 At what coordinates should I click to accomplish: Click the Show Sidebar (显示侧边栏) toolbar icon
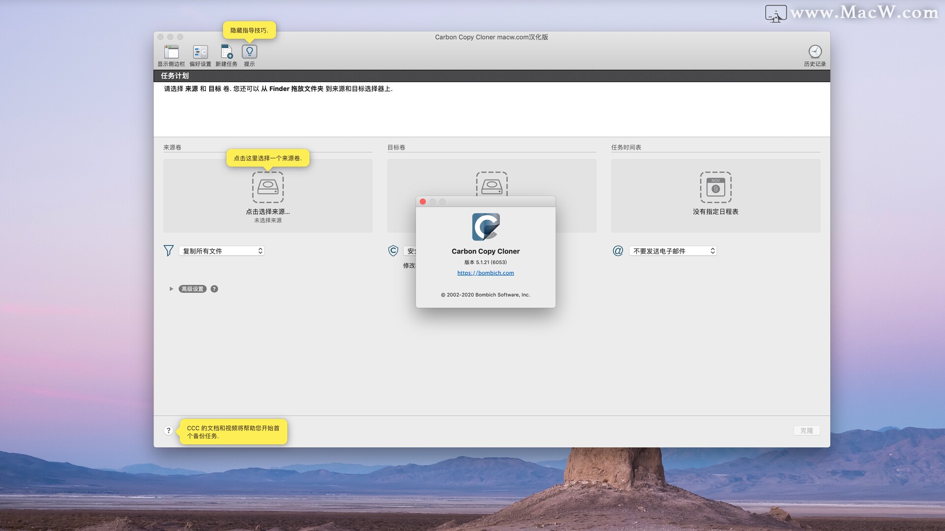(x=171, y=52)
